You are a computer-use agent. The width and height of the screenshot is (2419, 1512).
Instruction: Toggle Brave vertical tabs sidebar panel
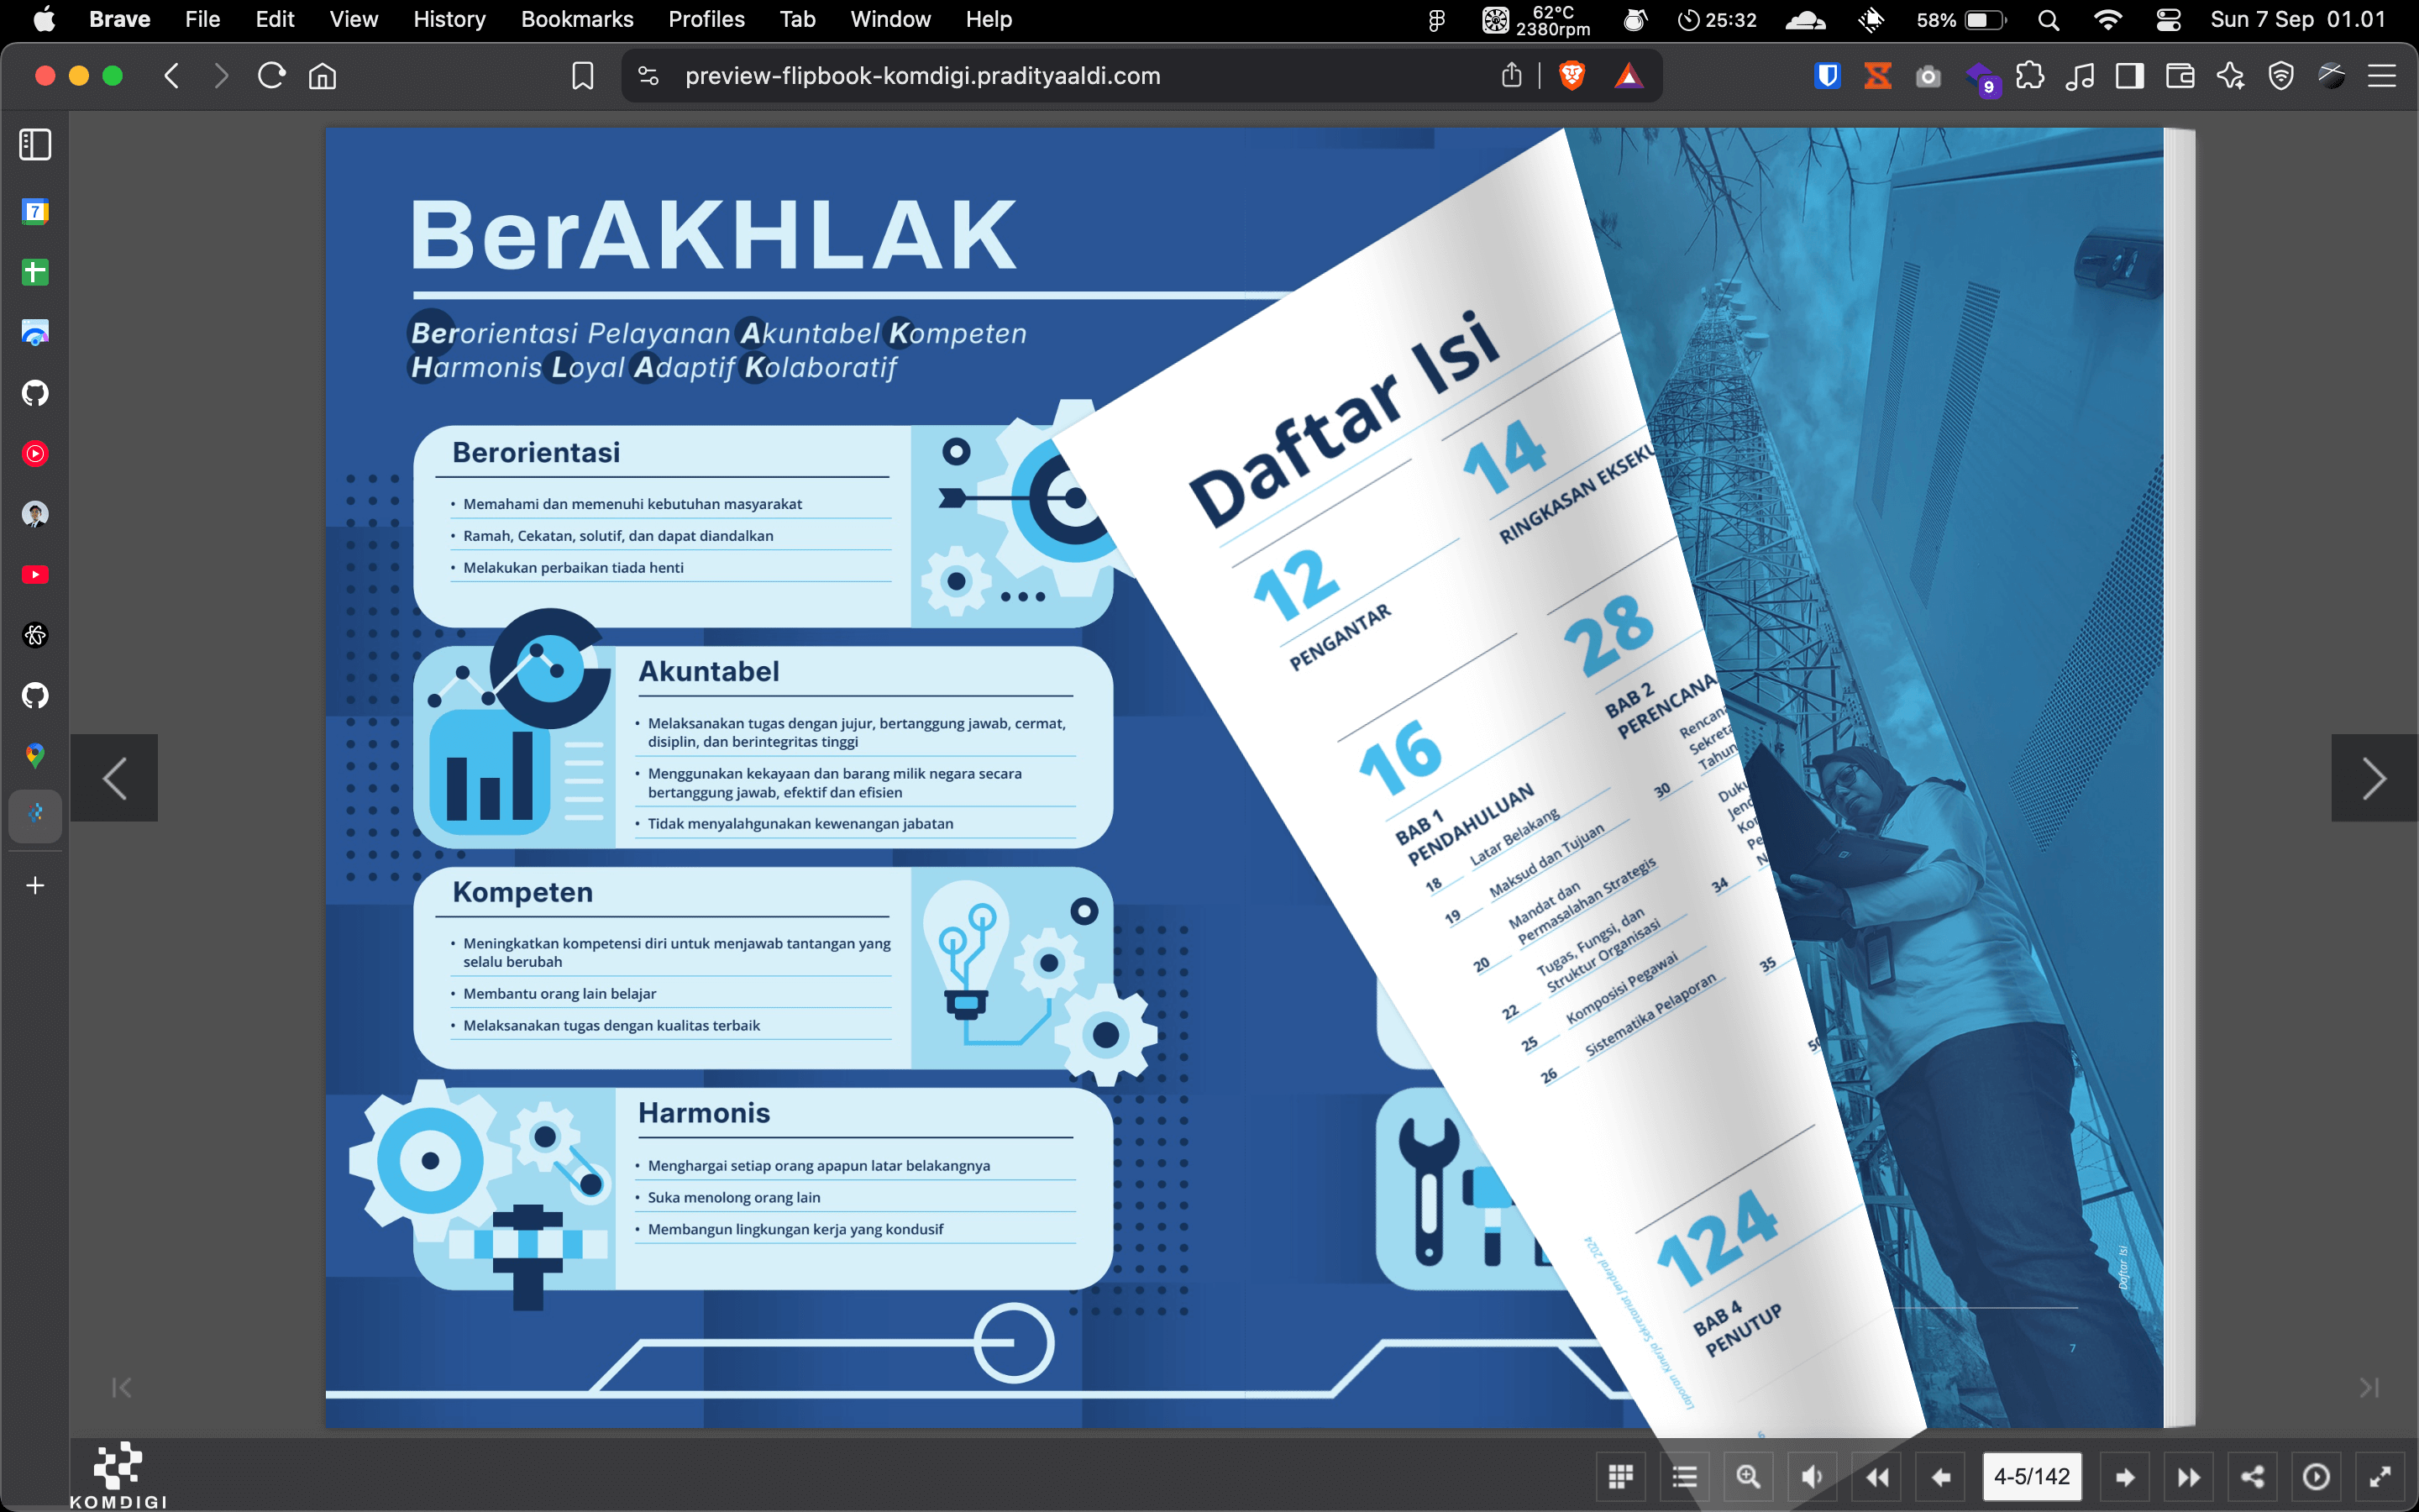pyautogui.click(x=35, y=145)
